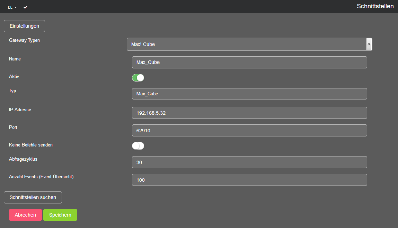This screenshot has width=398, height=228.
Task: Focus the Name input field
Action: click(249, 62)
